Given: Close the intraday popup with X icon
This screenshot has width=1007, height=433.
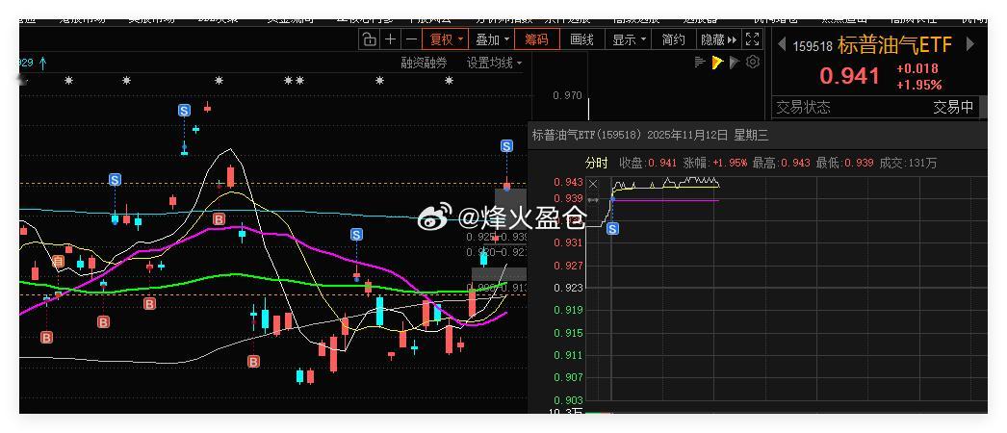Looking at the screenshot, I should [593, 184].
